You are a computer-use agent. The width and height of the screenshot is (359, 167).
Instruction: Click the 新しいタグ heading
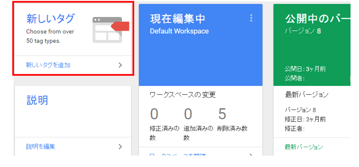51,19
